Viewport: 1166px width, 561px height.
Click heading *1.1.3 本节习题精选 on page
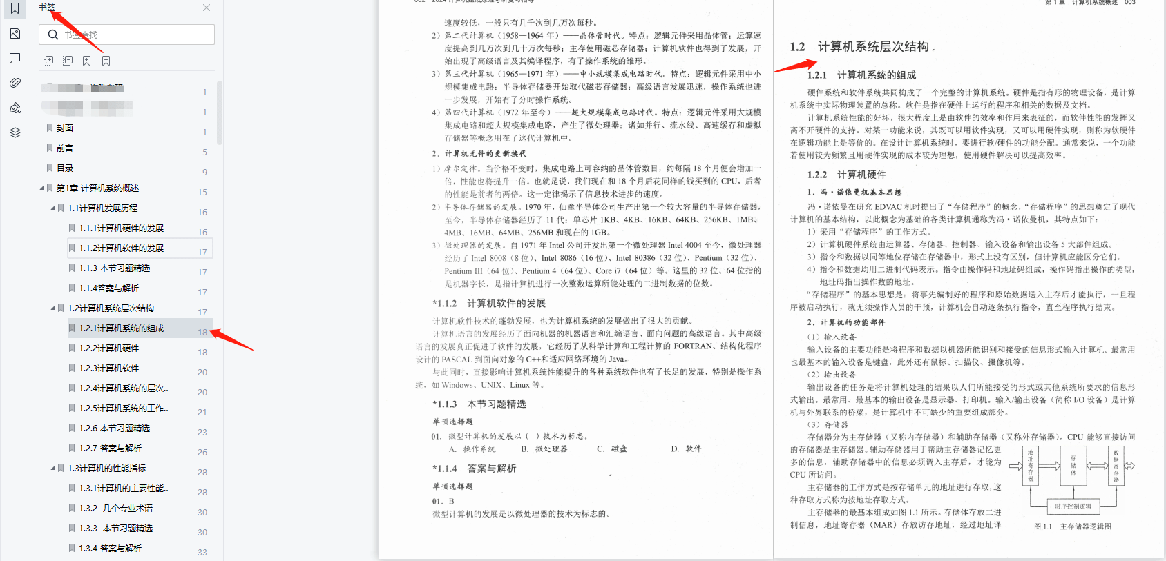(x=479, y=404)
